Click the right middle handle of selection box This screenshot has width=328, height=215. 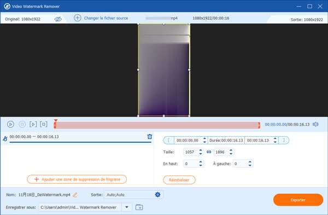coord(189,69)
